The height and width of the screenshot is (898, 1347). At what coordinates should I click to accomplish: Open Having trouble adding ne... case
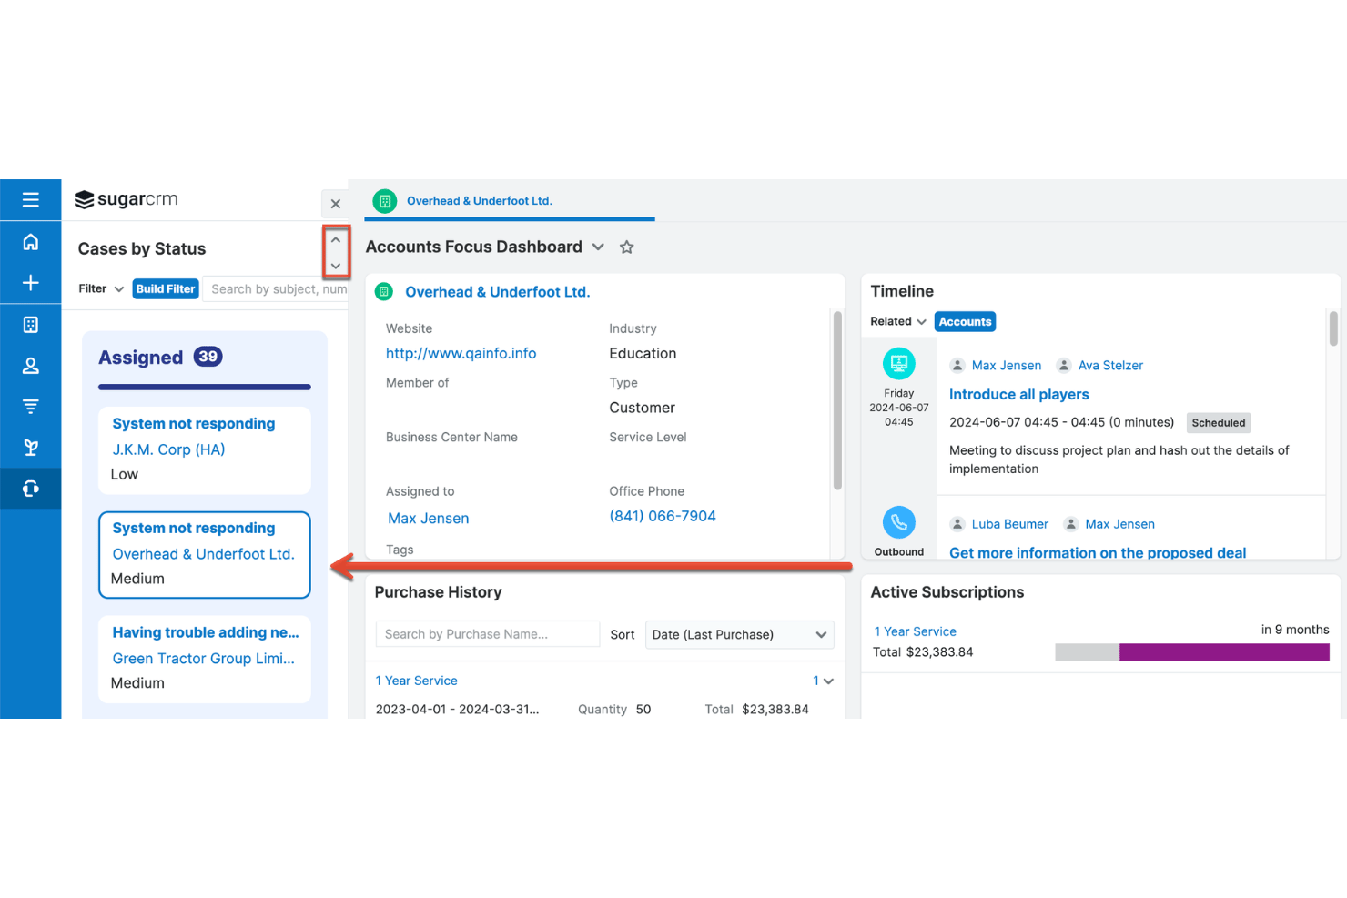click(206, 633)
